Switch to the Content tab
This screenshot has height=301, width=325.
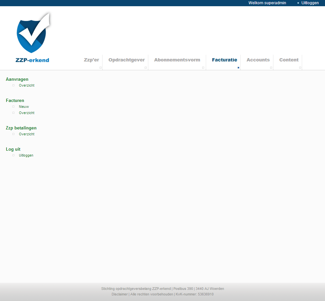(x=289, y=60)
